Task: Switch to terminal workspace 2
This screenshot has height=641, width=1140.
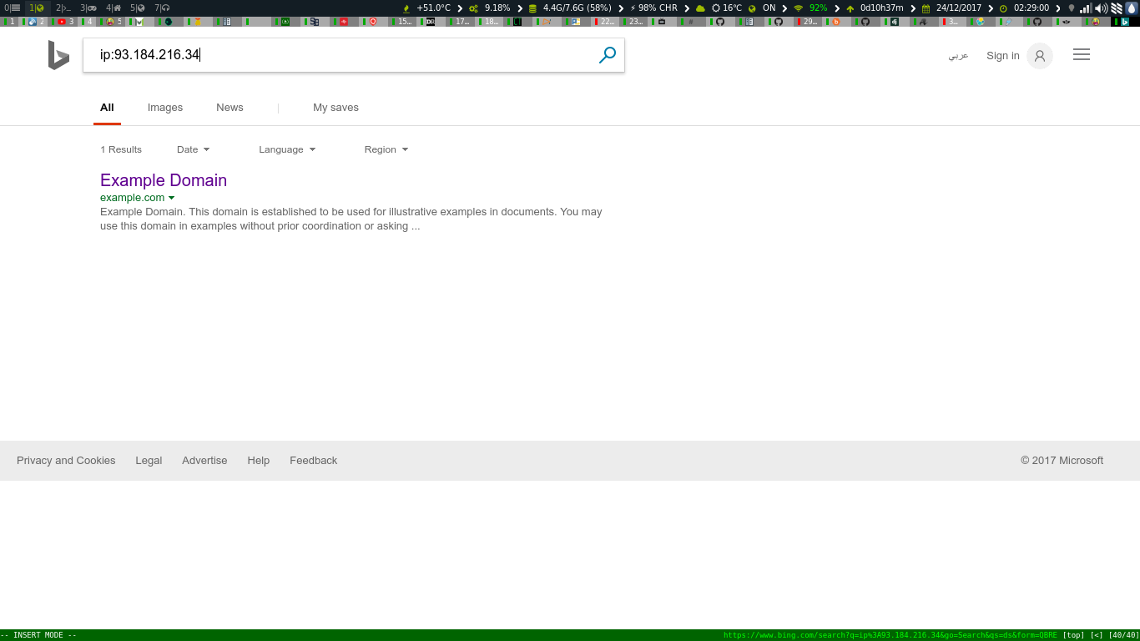Action: 63,8
